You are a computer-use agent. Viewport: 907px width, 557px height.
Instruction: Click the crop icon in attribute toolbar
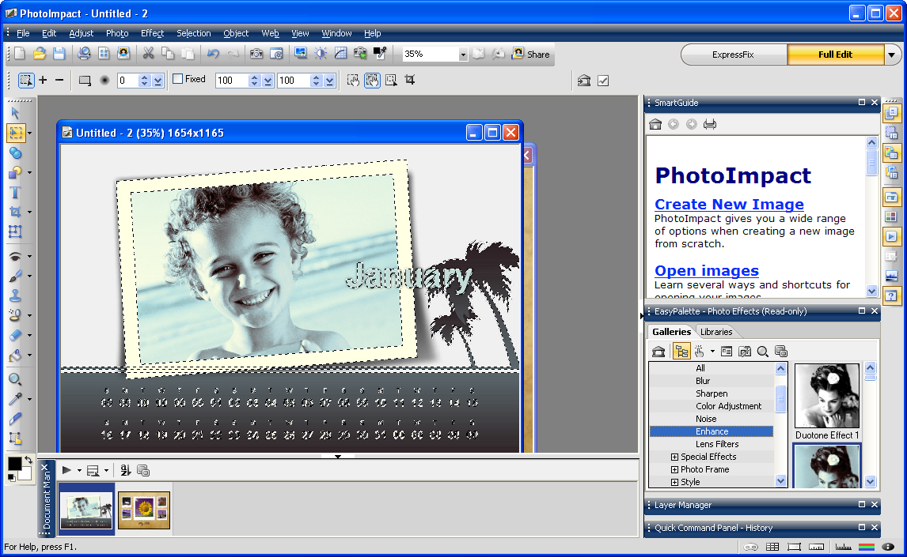[410, 80]
